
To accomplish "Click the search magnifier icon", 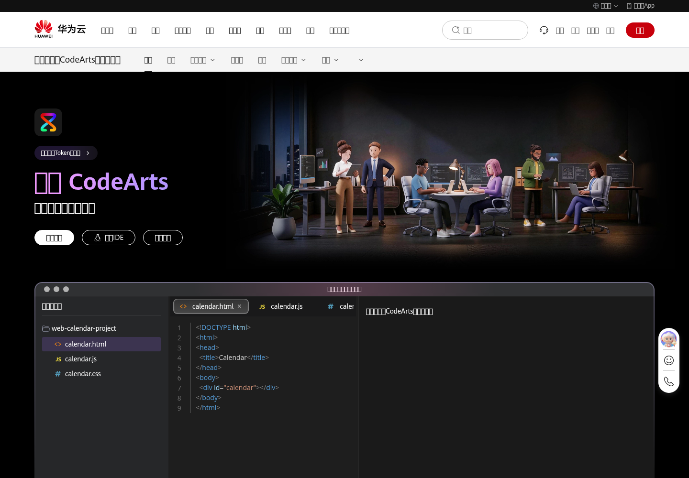I will coord(456,30).
